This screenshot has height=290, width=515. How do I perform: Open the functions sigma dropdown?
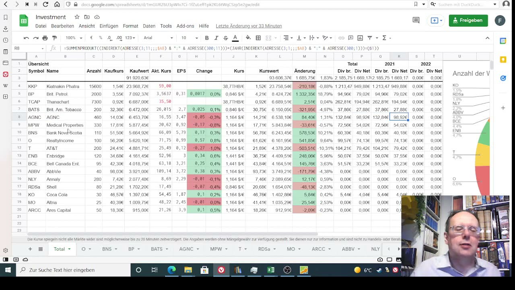tap(386, 38)
